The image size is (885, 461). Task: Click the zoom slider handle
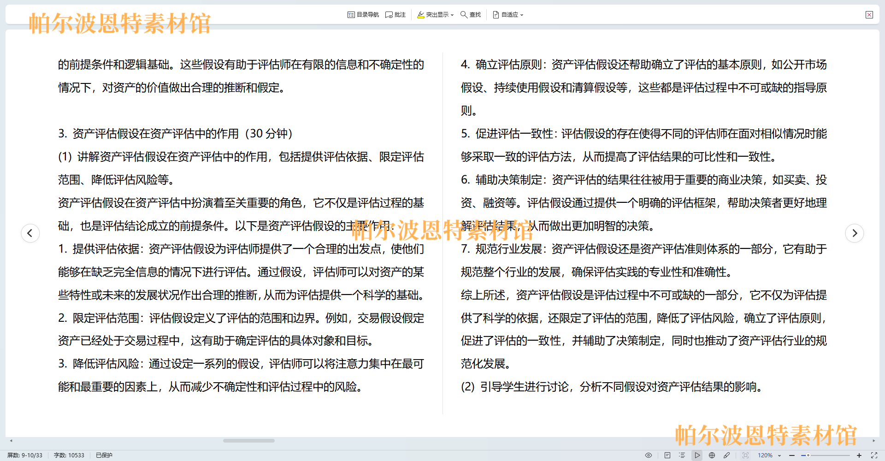coord(808,455)
